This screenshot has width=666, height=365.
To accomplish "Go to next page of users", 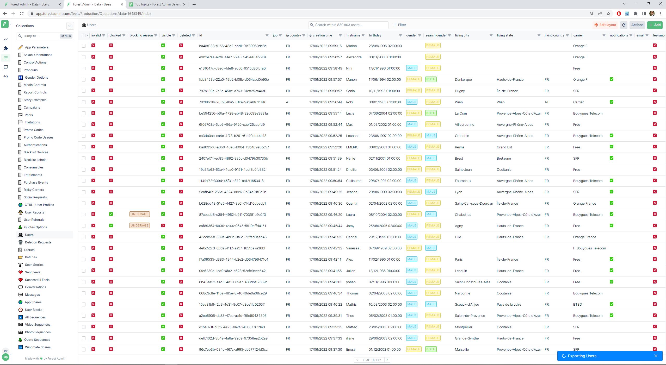I will [387, 360].
